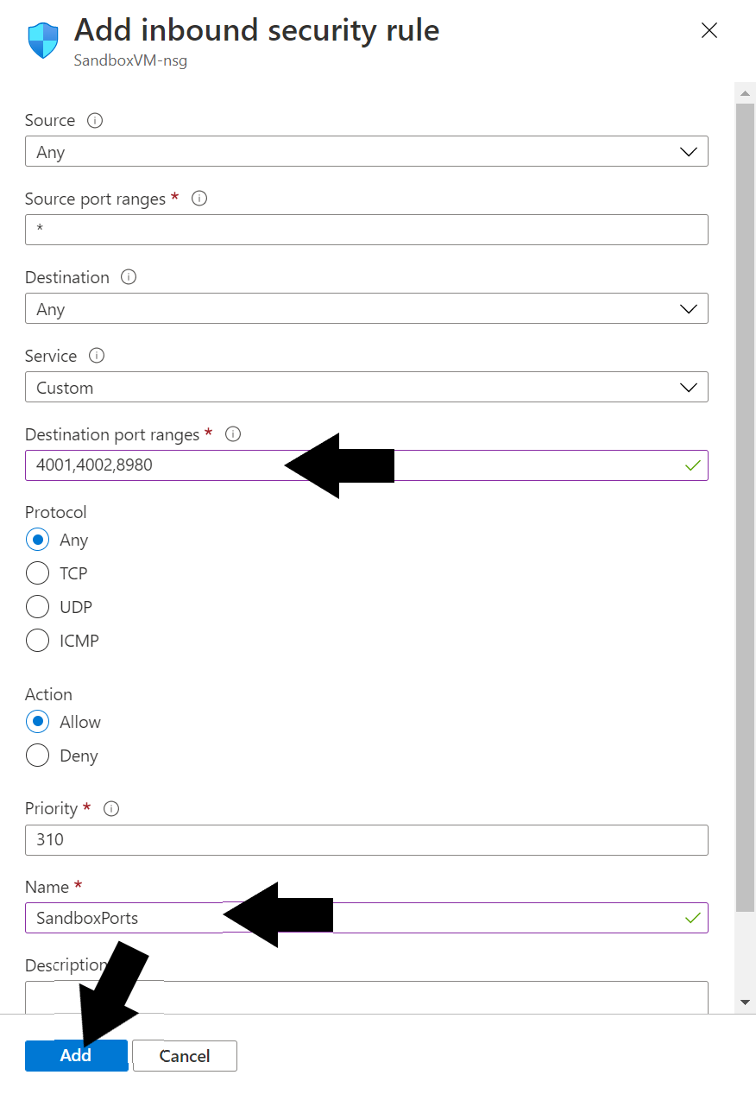Select the UDP protocol option

pos(38,607)
